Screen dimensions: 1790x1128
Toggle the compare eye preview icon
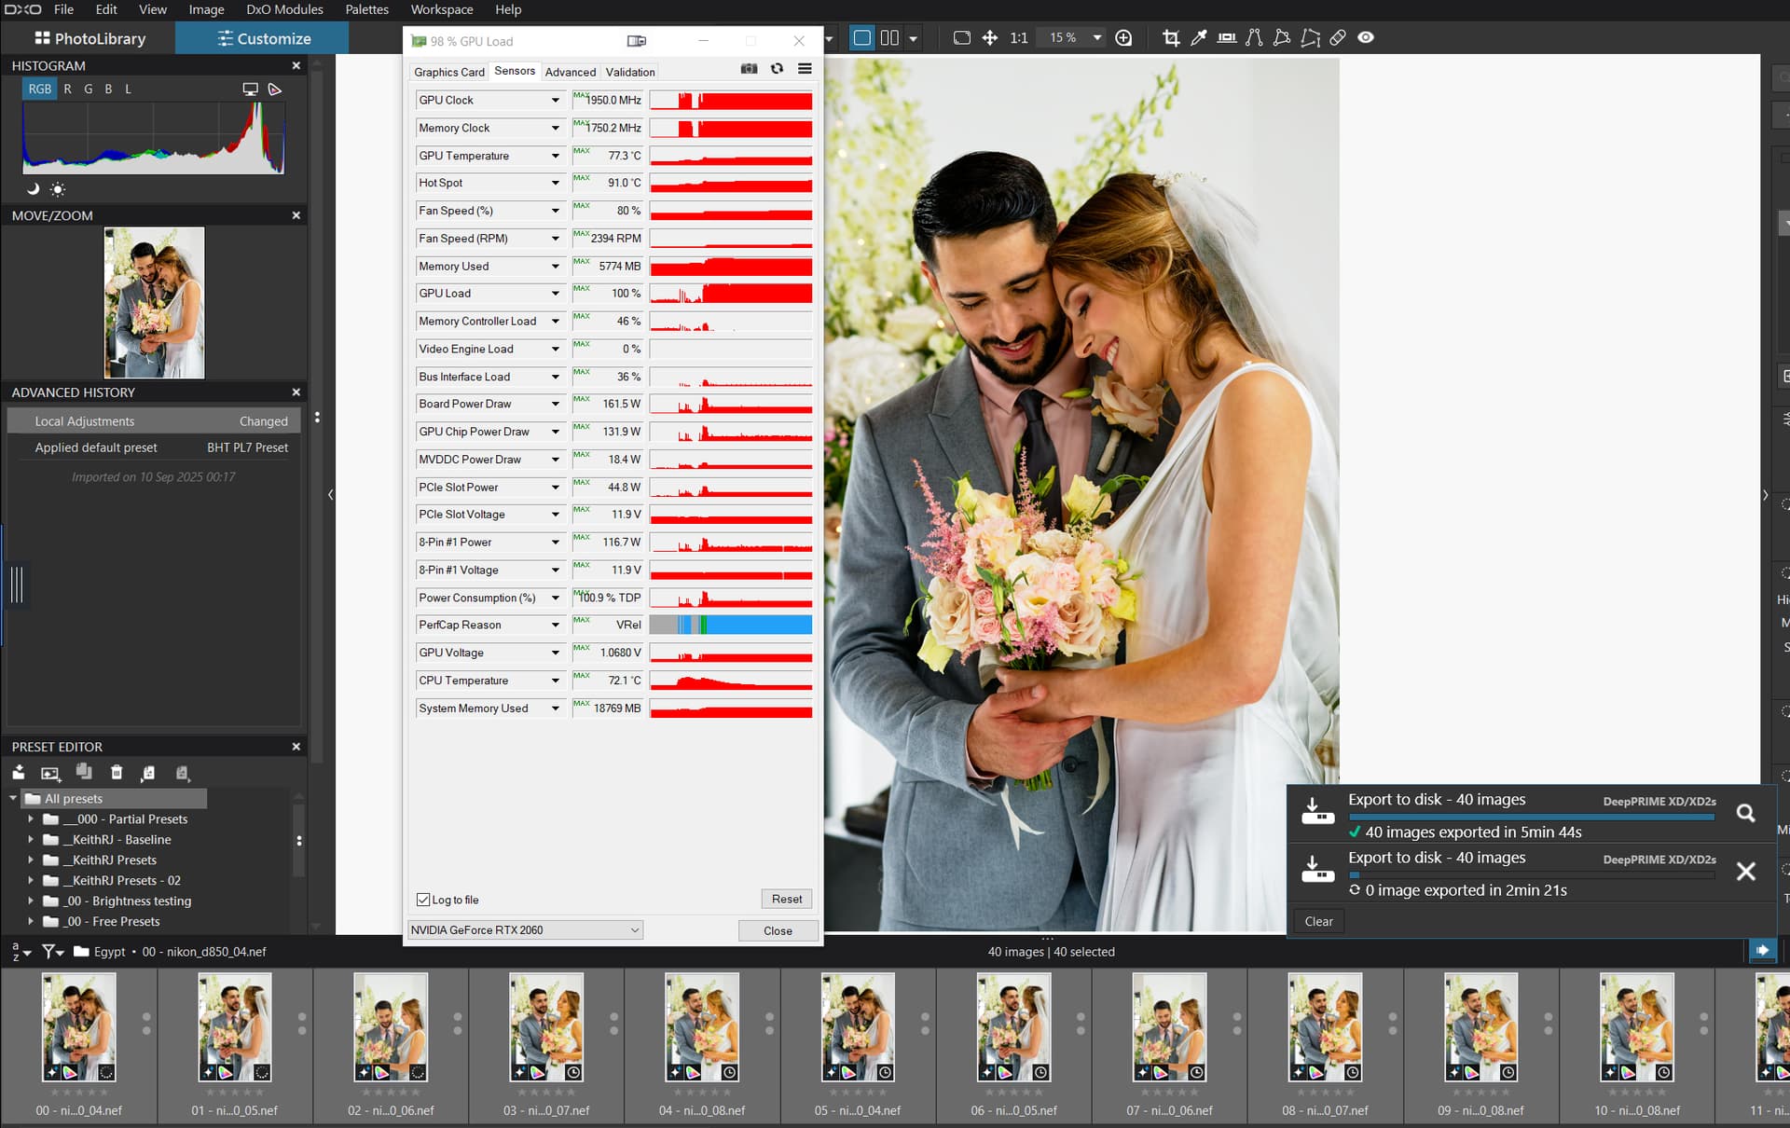coord(1366,38)
